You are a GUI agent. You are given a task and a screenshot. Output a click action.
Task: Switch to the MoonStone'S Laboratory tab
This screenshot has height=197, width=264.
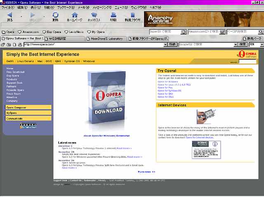[x=106, y=39]
